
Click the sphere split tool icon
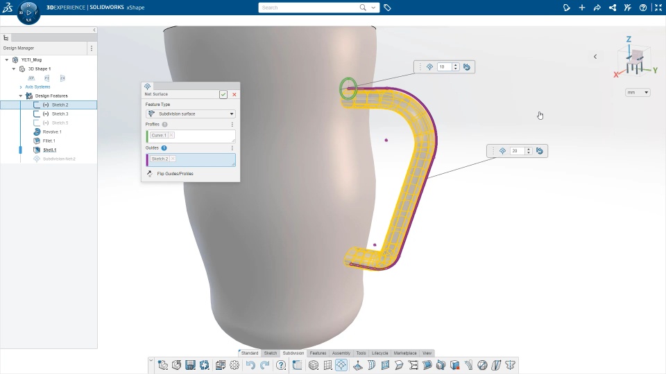tap(483, 365)
